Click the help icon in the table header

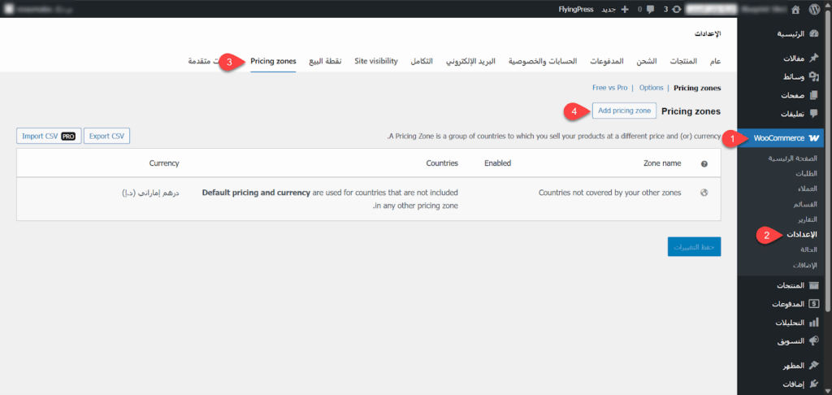click(x=704, y=163)
